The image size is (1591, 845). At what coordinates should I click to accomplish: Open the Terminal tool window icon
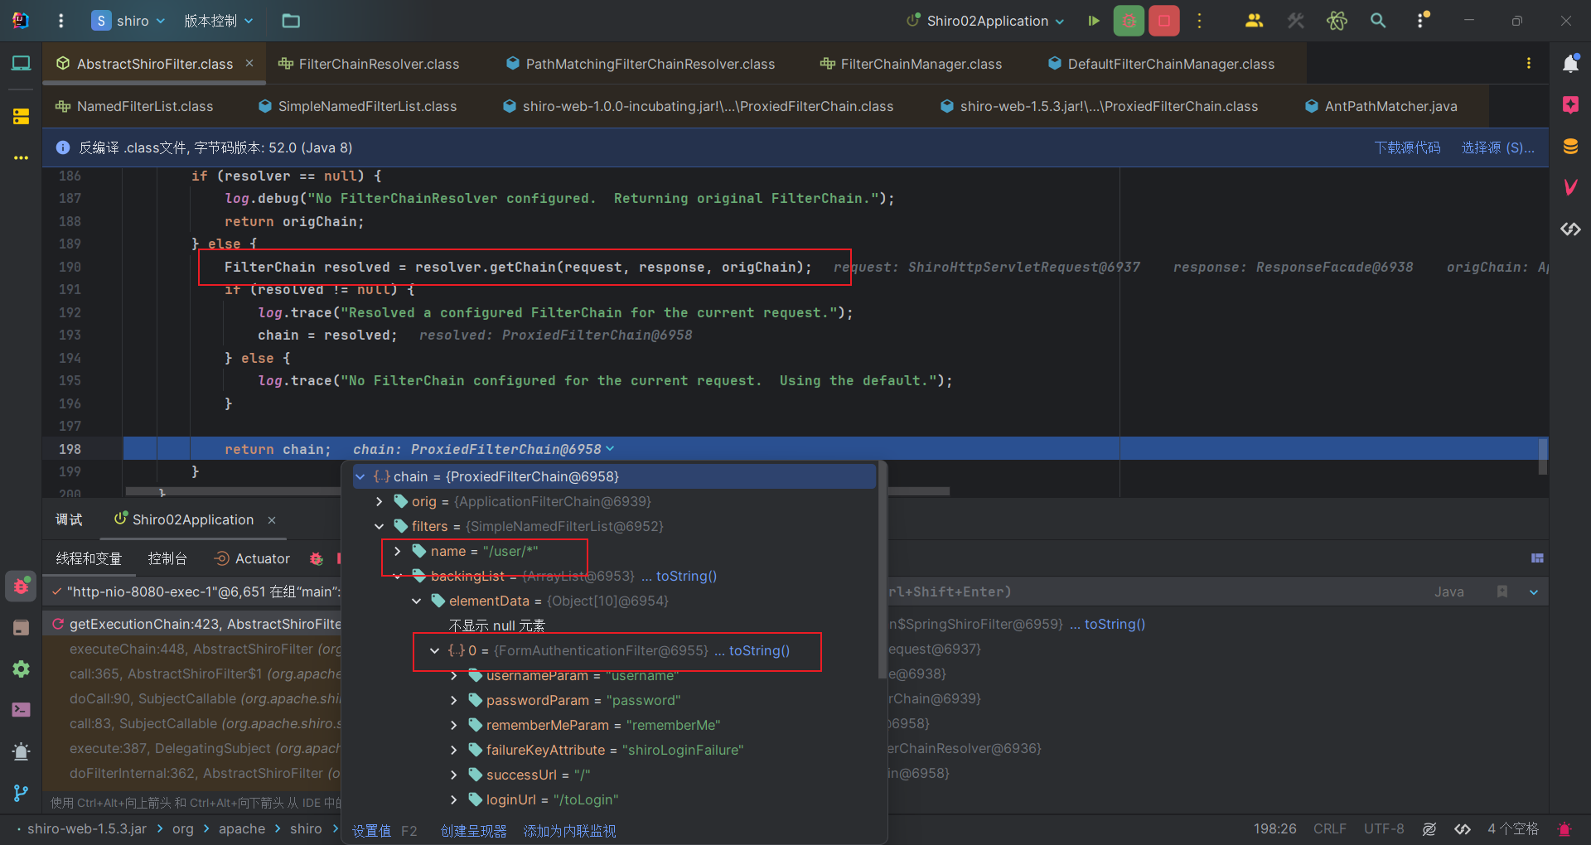click(21, 710)
